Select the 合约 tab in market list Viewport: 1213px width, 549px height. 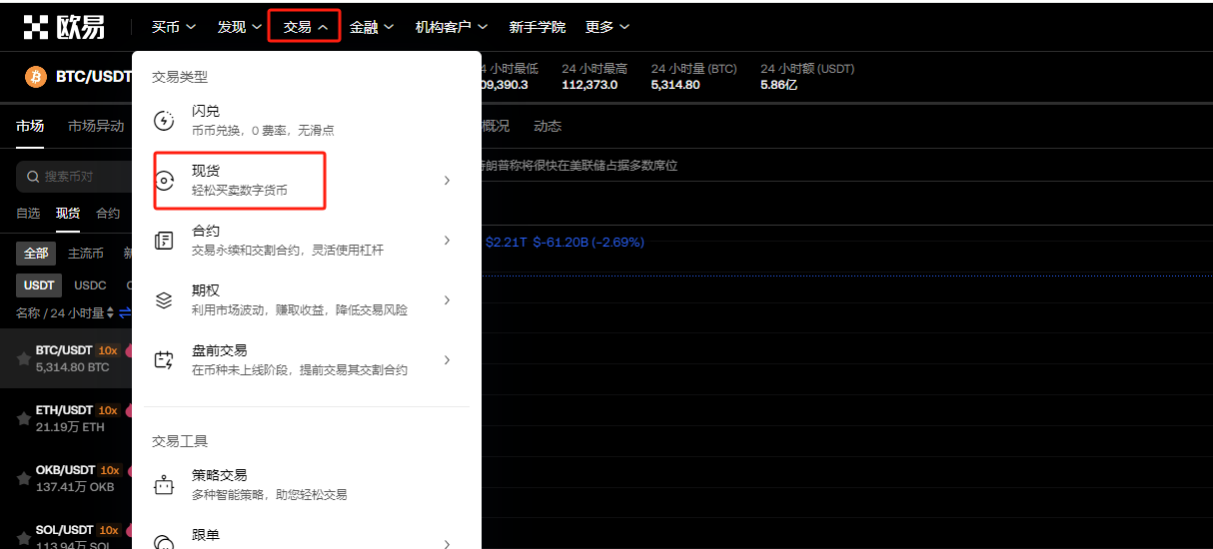[x=108, y=214]
